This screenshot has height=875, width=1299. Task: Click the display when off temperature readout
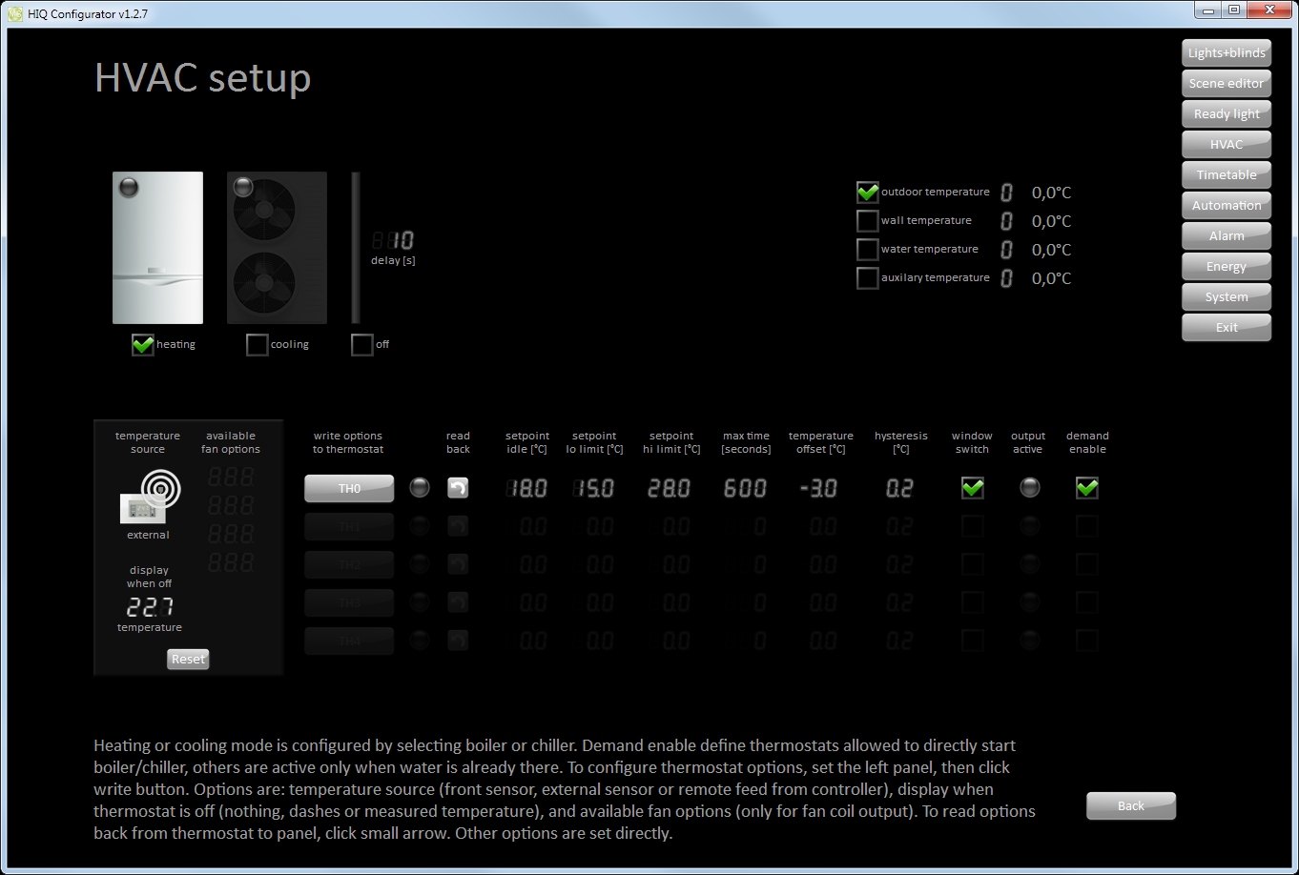150,606
